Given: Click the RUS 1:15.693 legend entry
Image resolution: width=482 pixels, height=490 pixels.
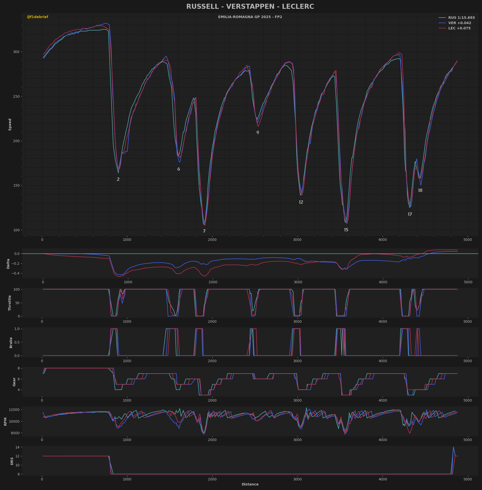Looking at the screenshot, I should [x=456, y=18].
